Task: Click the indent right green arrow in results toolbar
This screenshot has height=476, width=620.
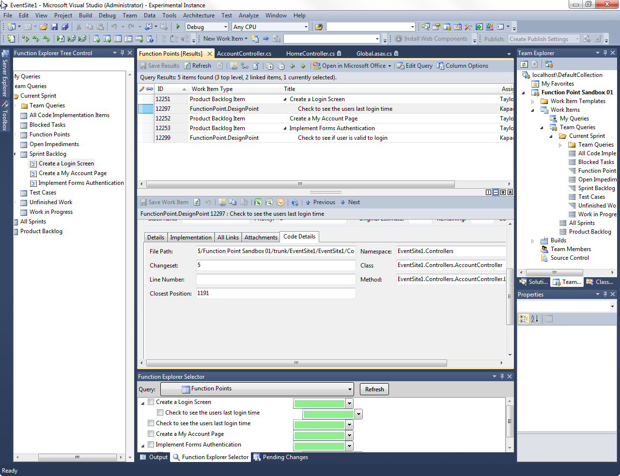Action: coord(303,66)
